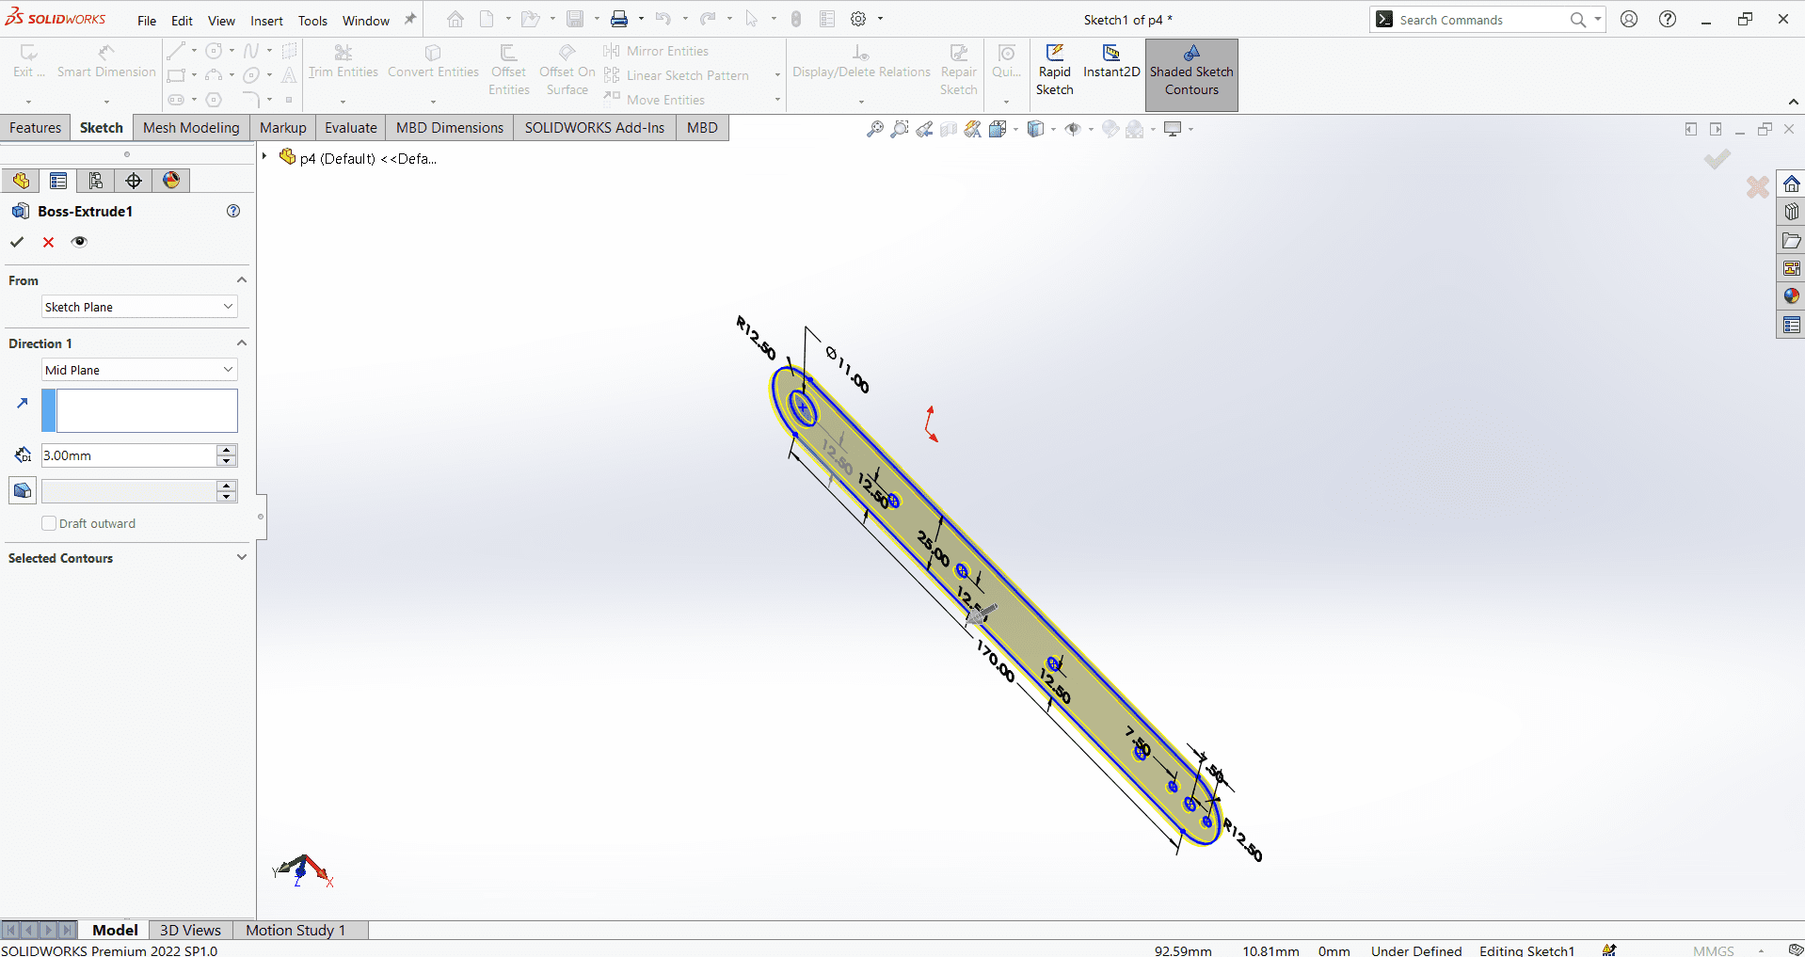The width and height of the screenshot is (1805, 957).
Task: Switch to the 3D Views tab
Action: 190,930
